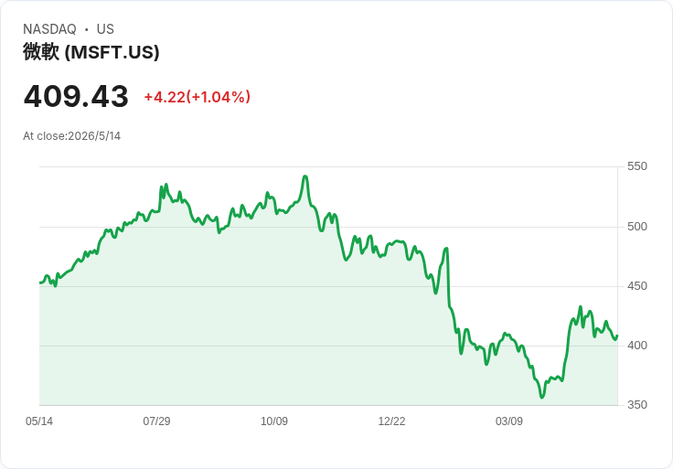The image size is (673, 469).
Task: Click the 微軟 (MSFT.US) stock title
Action: [91, 52]
